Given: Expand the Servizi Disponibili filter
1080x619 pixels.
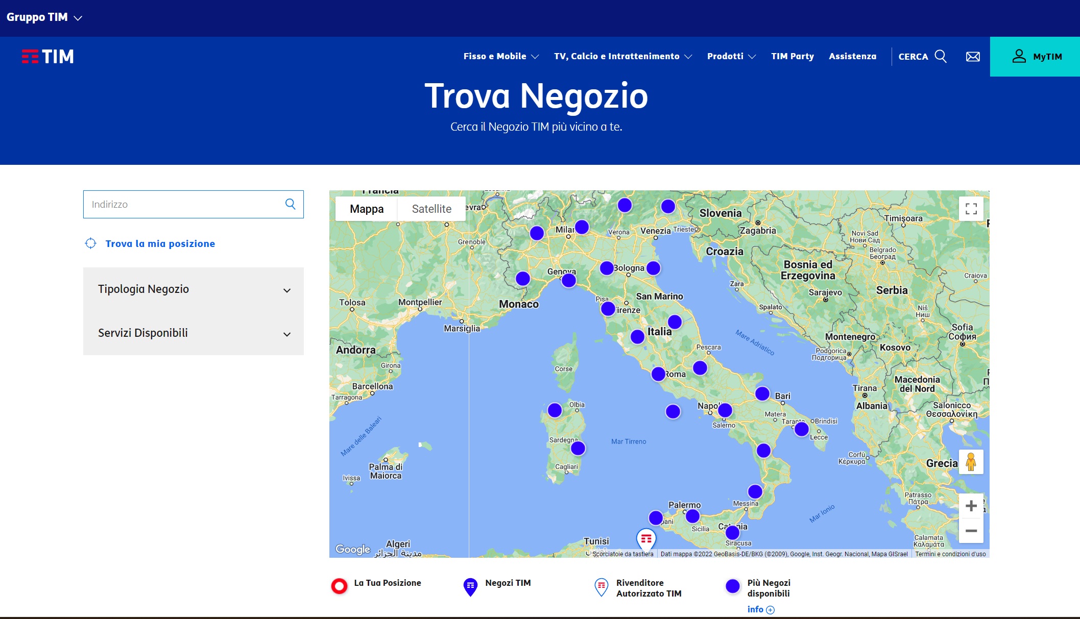Looking at the screenshot, I should point(193,333).
